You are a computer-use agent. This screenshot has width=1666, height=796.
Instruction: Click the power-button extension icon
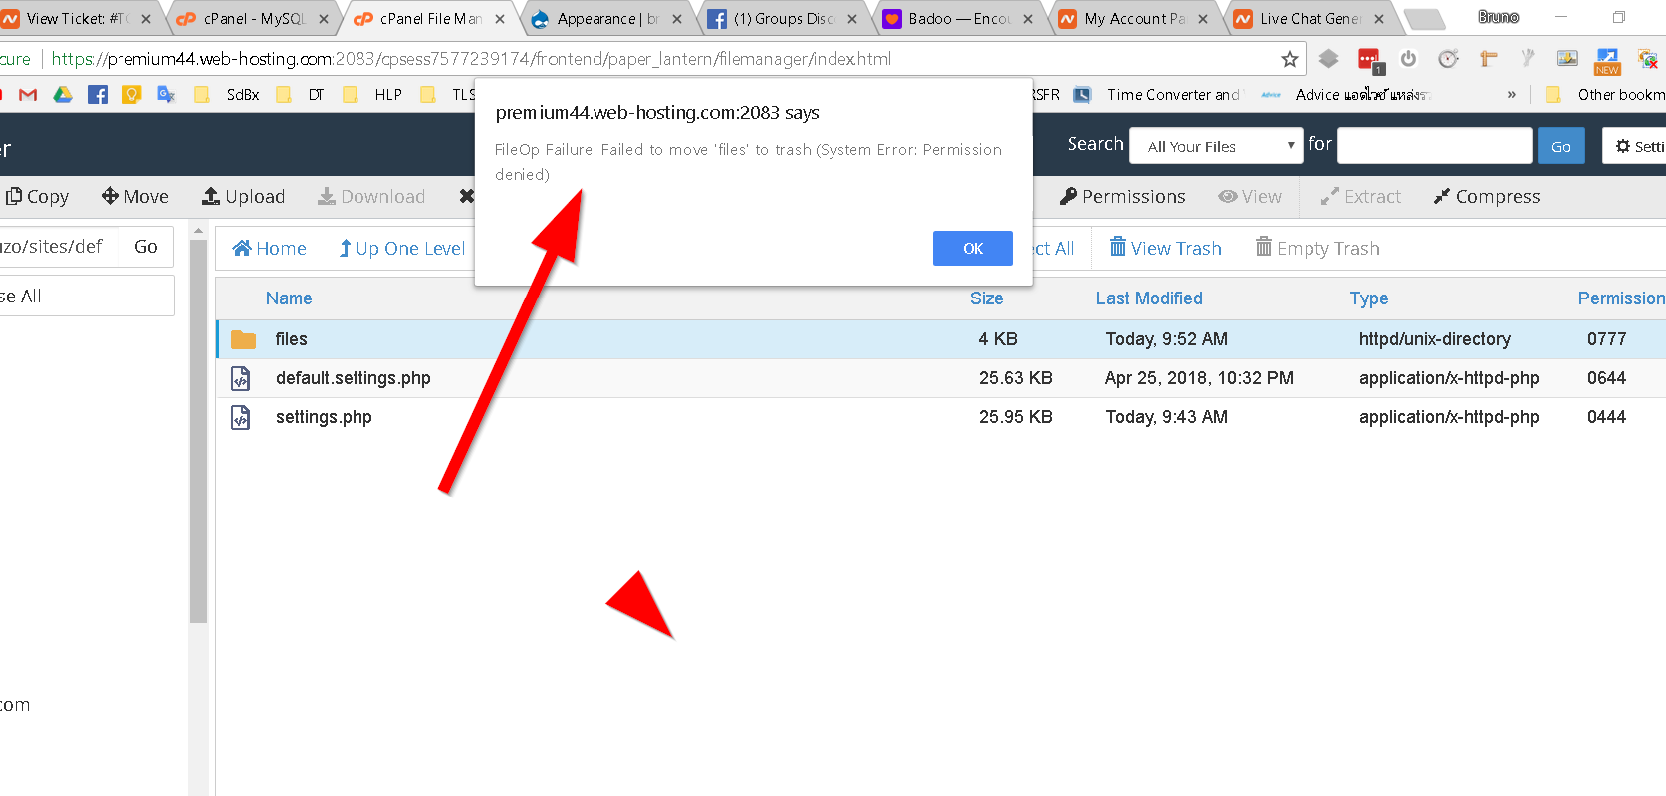pyautogui.click(x=1408, y=59)
